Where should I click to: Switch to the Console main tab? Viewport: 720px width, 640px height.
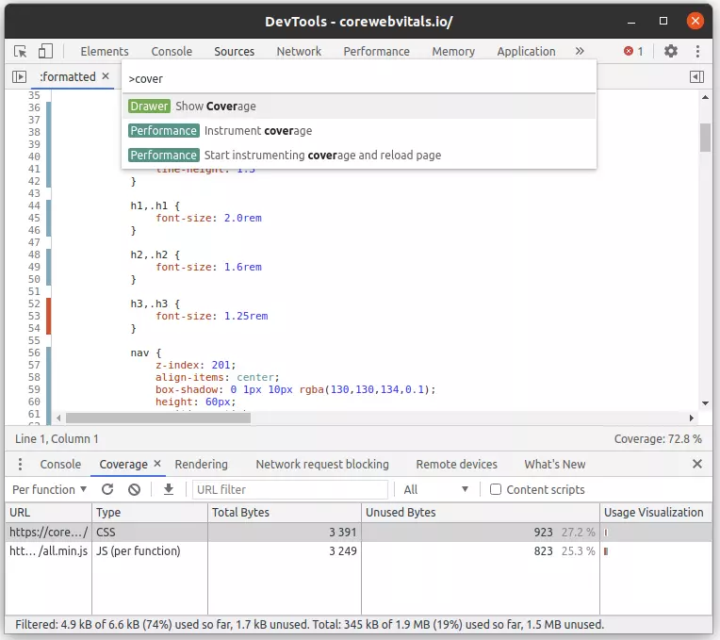[172, 51]
